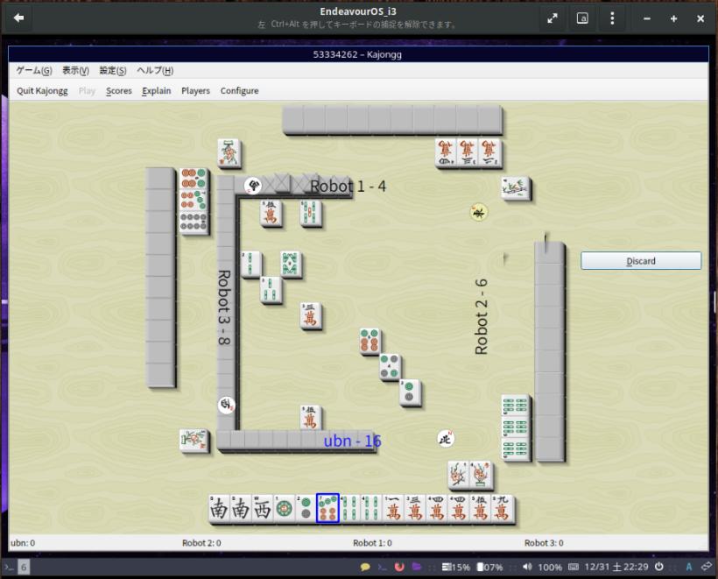Click 'Robot 3: 0' in status bar
Screen dimensions: 718x579
click(544, 543)
